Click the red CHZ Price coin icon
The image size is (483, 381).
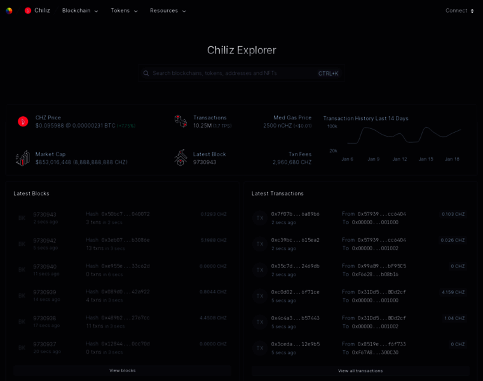tap(23, 121)
